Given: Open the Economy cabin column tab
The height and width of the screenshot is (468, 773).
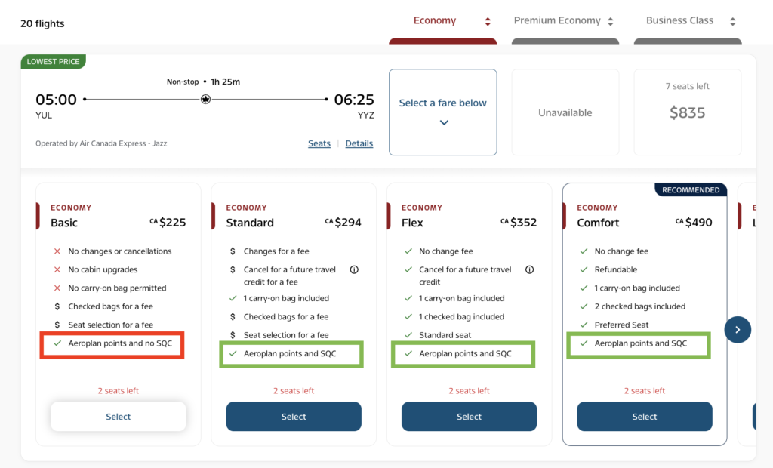Looking at the screenshot, I should [x=435, y=21].
